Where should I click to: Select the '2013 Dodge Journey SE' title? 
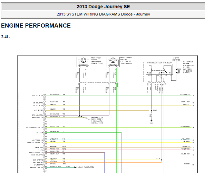(103, 7)
